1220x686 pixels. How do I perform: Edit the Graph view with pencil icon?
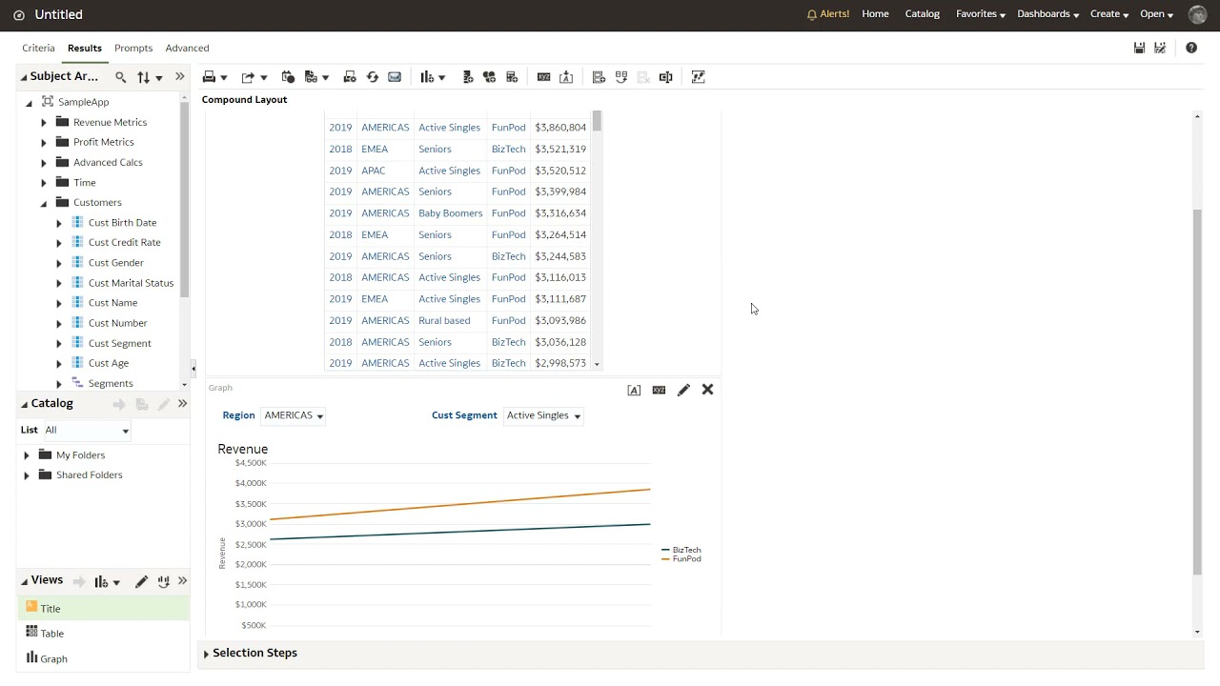pos(683,390)
